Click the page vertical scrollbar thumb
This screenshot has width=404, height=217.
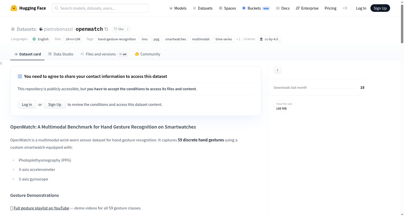(x=402, y=24)
